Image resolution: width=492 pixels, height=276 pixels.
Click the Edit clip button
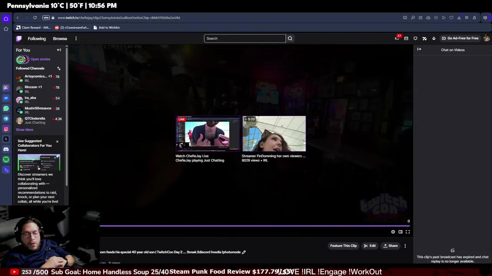pyautogui.click(x=370, y=246)
